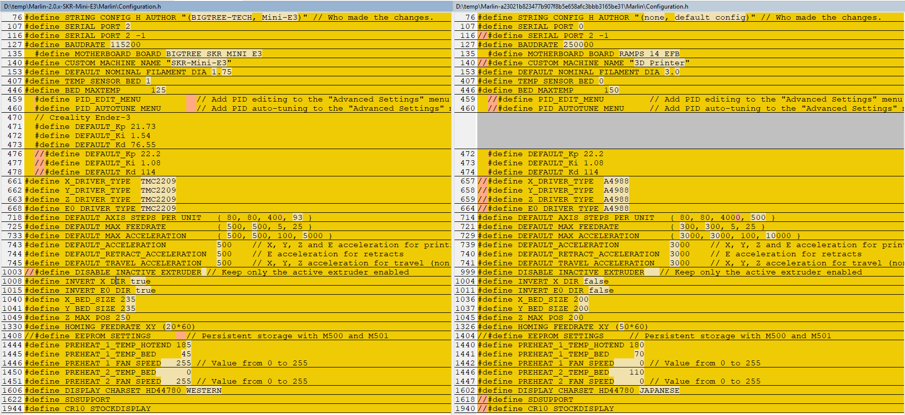This screenshot has width=905, height=415.
Task: Click DEFAULT_MAX_FEEDRATE { 500, 500, 5, 25 } line
Action: point(226,227)
